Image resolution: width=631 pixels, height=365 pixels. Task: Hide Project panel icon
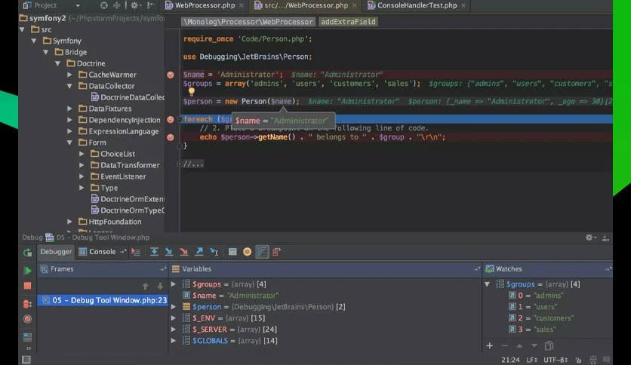coord(151,5)
